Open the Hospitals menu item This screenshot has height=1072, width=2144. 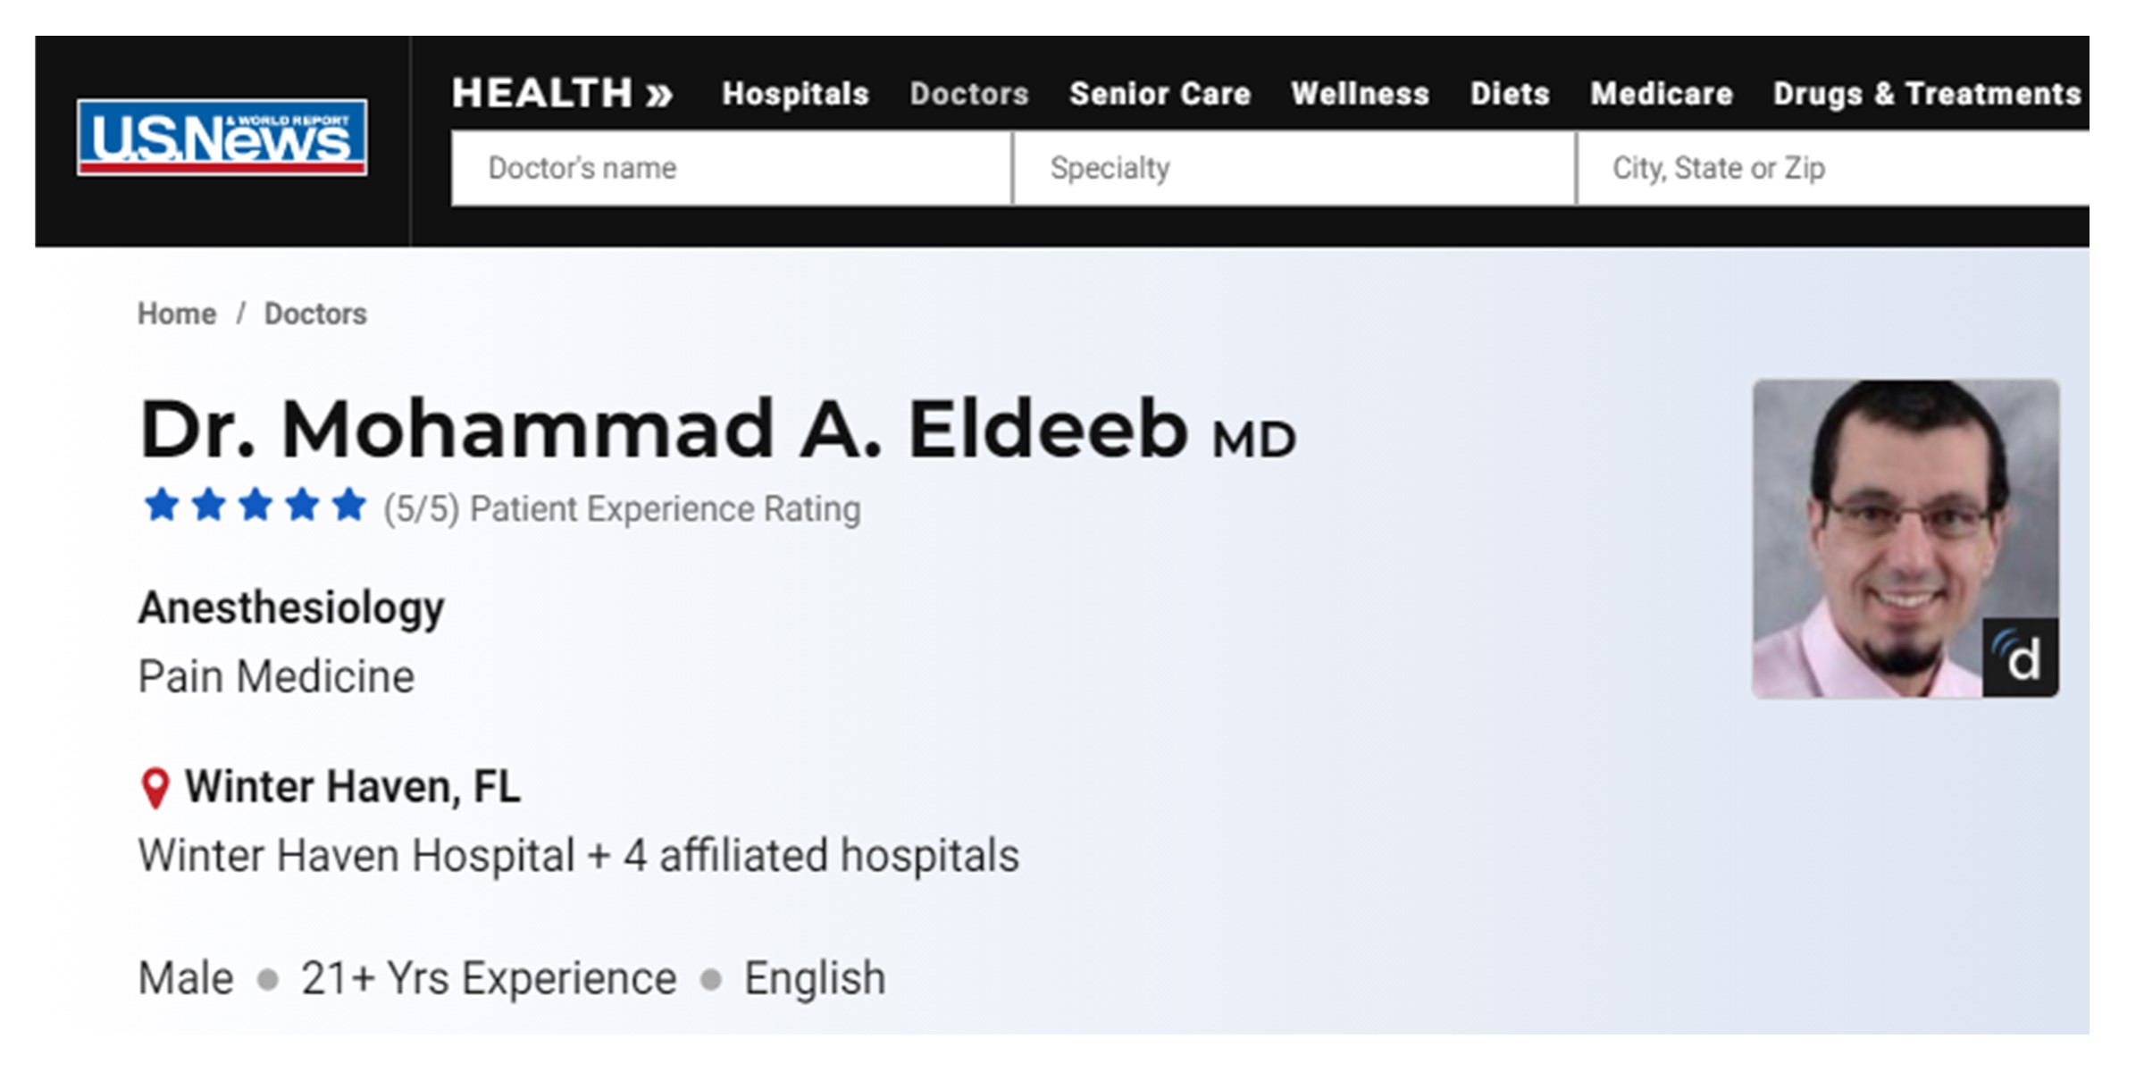click(x=795, y=94)
